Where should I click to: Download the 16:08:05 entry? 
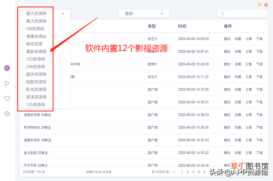click(259, 39)
